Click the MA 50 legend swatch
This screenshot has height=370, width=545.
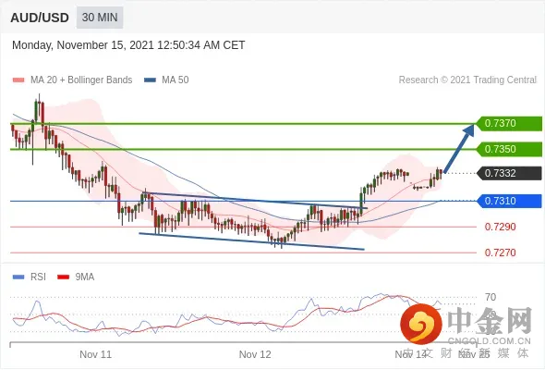tap(150, 80)
